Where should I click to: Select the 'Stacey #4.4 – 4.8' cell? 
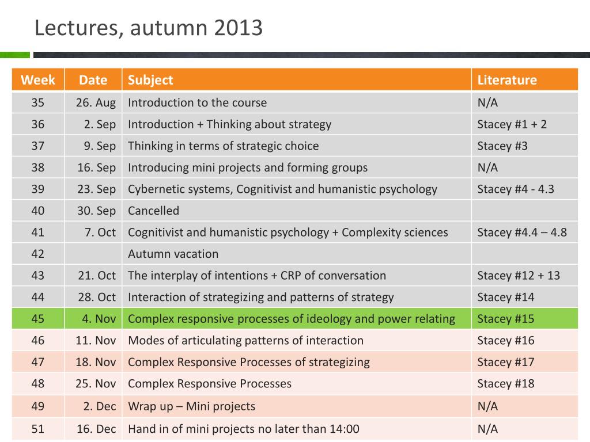524,233
